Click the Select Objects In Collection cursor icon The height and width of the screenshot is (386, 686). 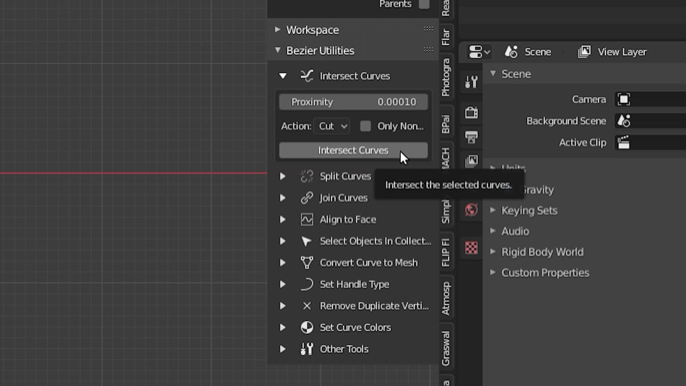pos(307,241)
